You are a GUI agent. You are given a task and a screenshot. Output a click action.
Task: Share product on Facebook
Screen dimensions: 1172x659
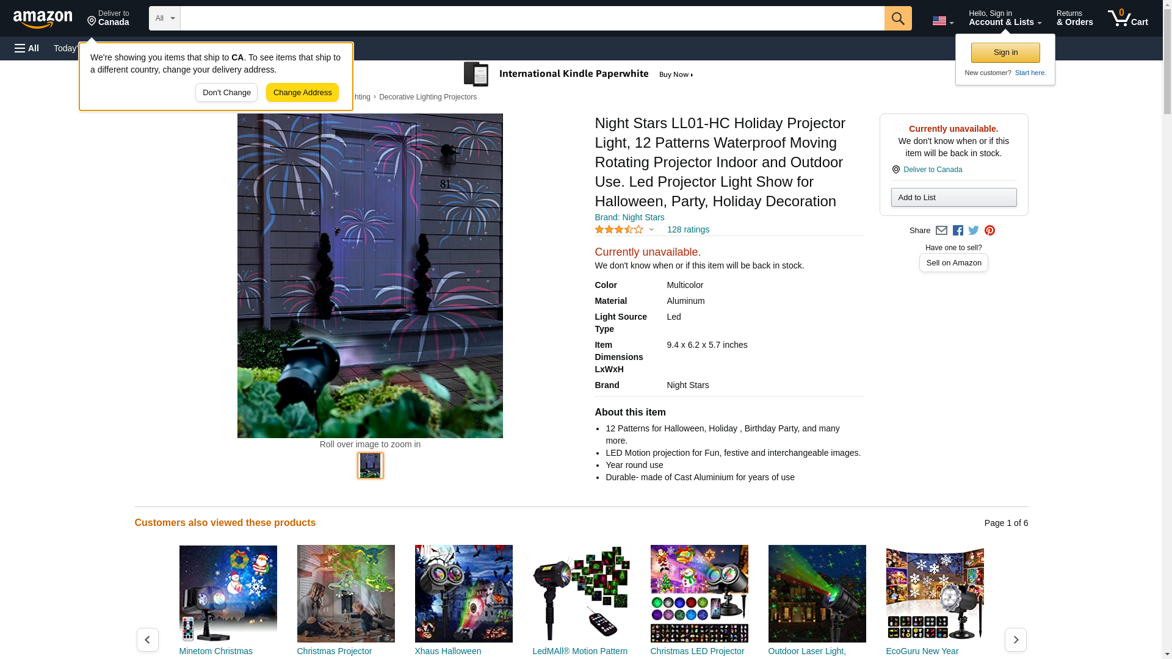click(x=958, y=231)
